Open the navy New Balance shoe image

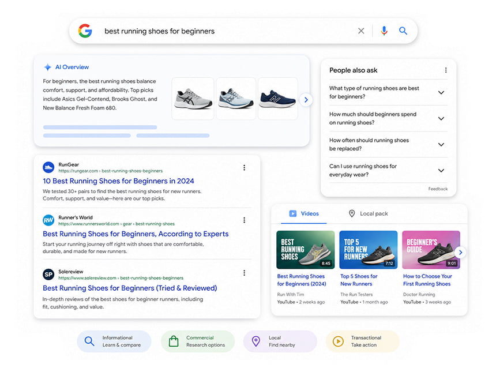click(x=278, y=99)
